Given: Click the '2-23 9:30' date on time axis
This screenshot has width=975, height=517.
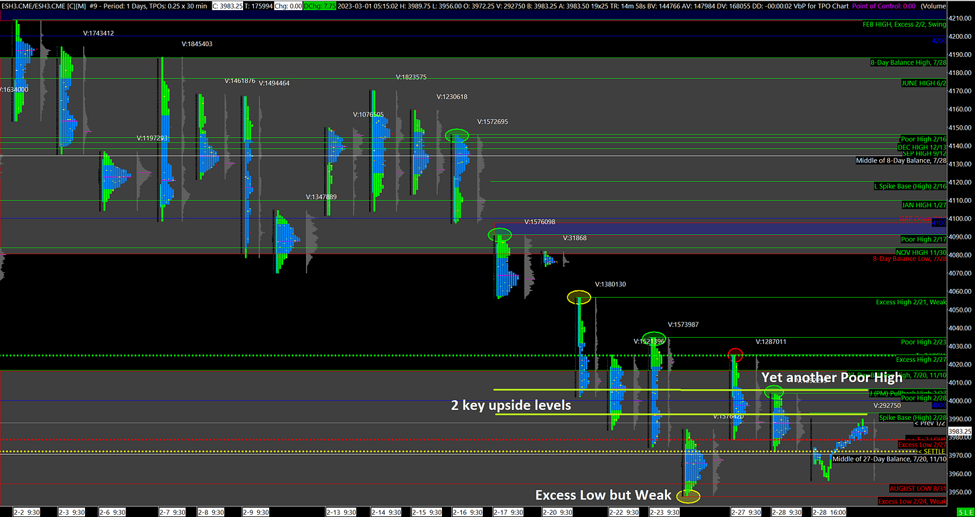Looking at the screenshot, I should [x=665, y=512].
